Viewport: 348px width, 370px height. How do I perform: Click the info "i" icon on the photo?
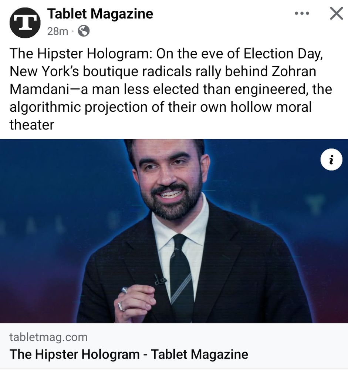pos(331,160)
